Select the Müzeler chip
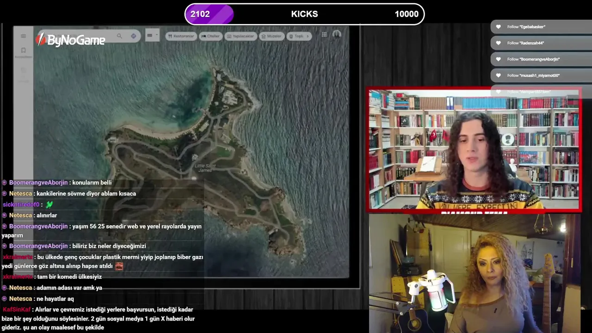592x333 pixels. click(x=271, y=36)
